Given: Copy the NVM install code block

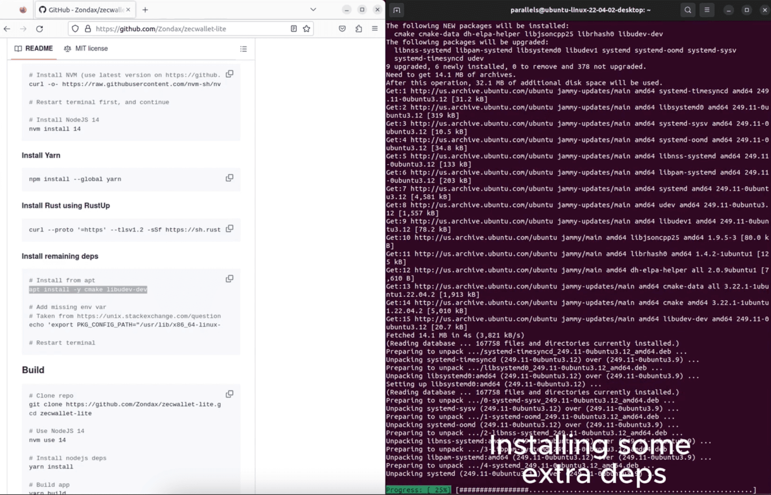Looking at the screenshot, I should (x=230, y=74).
